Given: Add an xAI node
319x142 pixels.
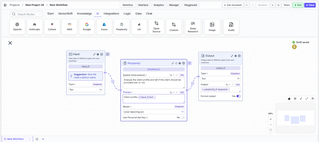Looking at the screenshot, I should [139, 27].
